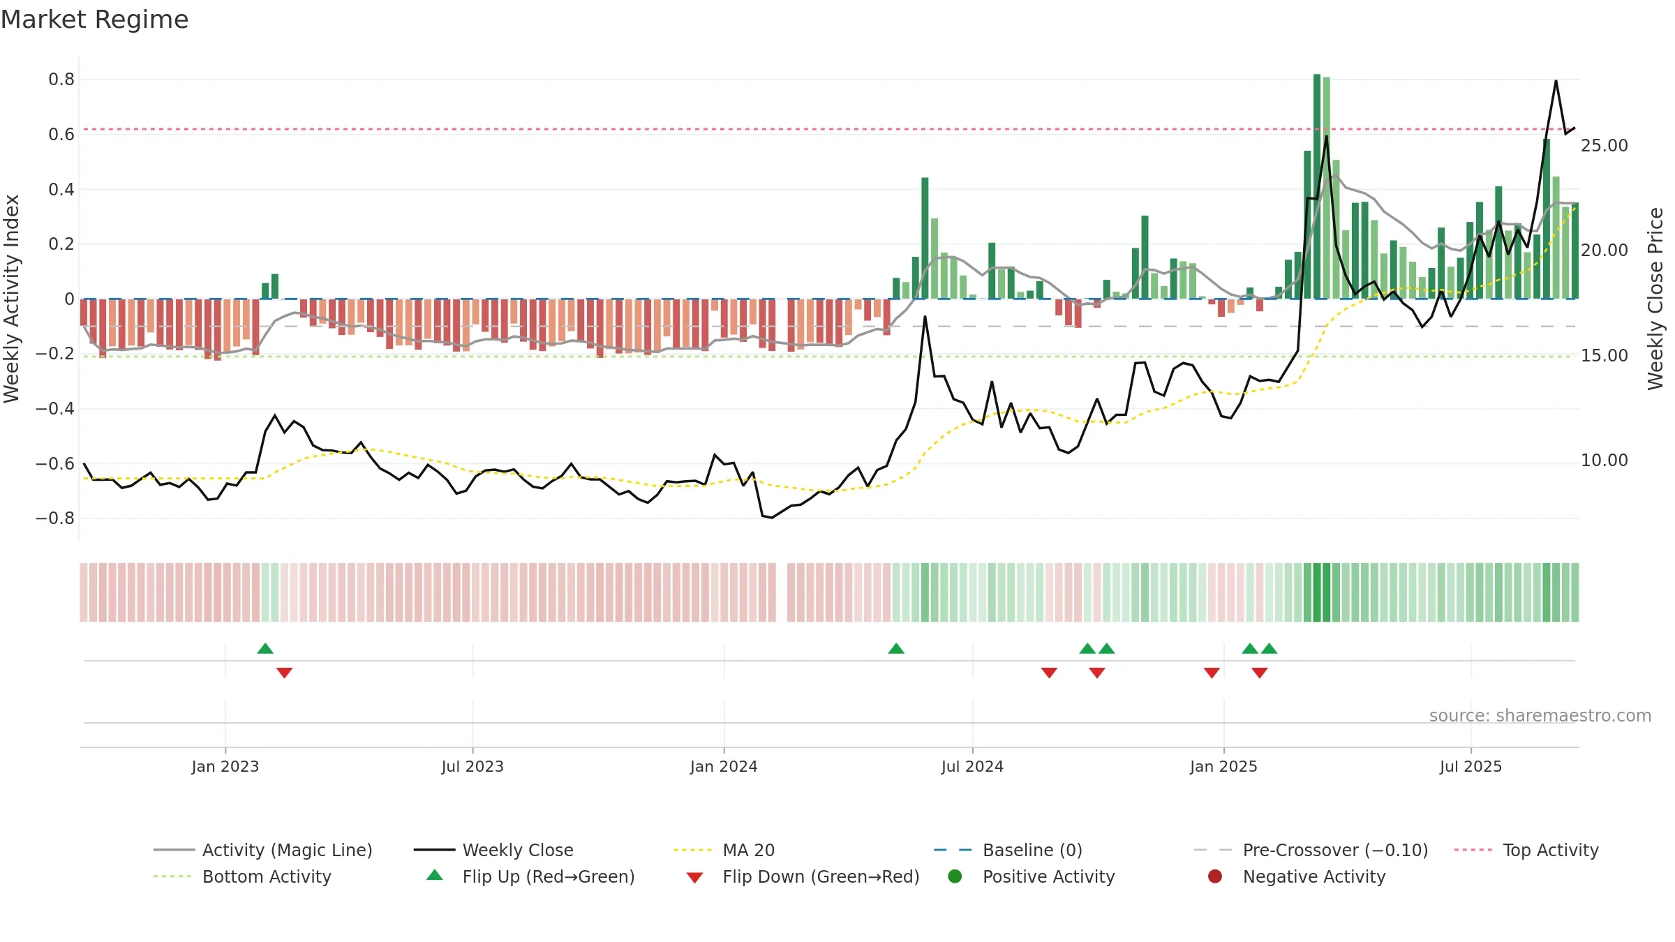The height and width of the screenshot is (942, 1675).
Task: Click the Jul 2025 axis label
Action: 1471,766
